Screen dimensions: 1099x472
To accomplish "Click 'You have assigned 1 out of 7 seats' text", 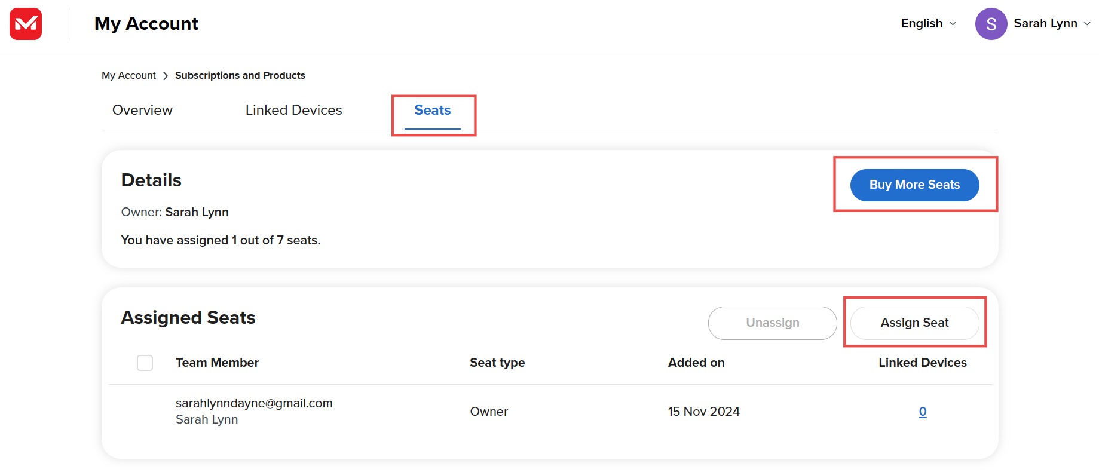I will tap(221, 240).
